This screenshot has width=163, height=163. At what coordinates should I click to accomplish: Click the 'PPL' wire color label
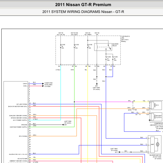pyautogui.click(x=130, y=101)
